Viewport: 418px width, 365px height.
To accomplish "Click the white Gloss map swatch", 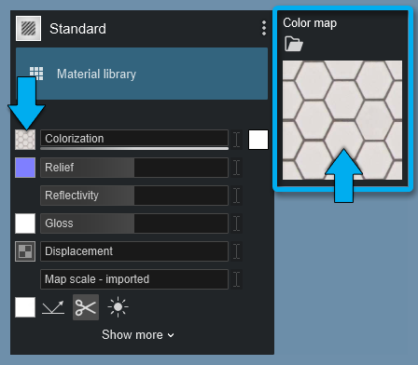I will (x=25, y=223).
